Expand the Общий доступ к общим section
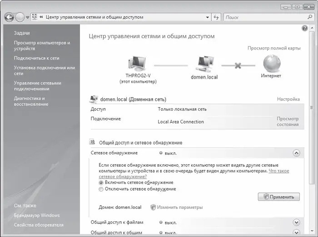This screenshot has width=318, height=237. tap(296, 232)
